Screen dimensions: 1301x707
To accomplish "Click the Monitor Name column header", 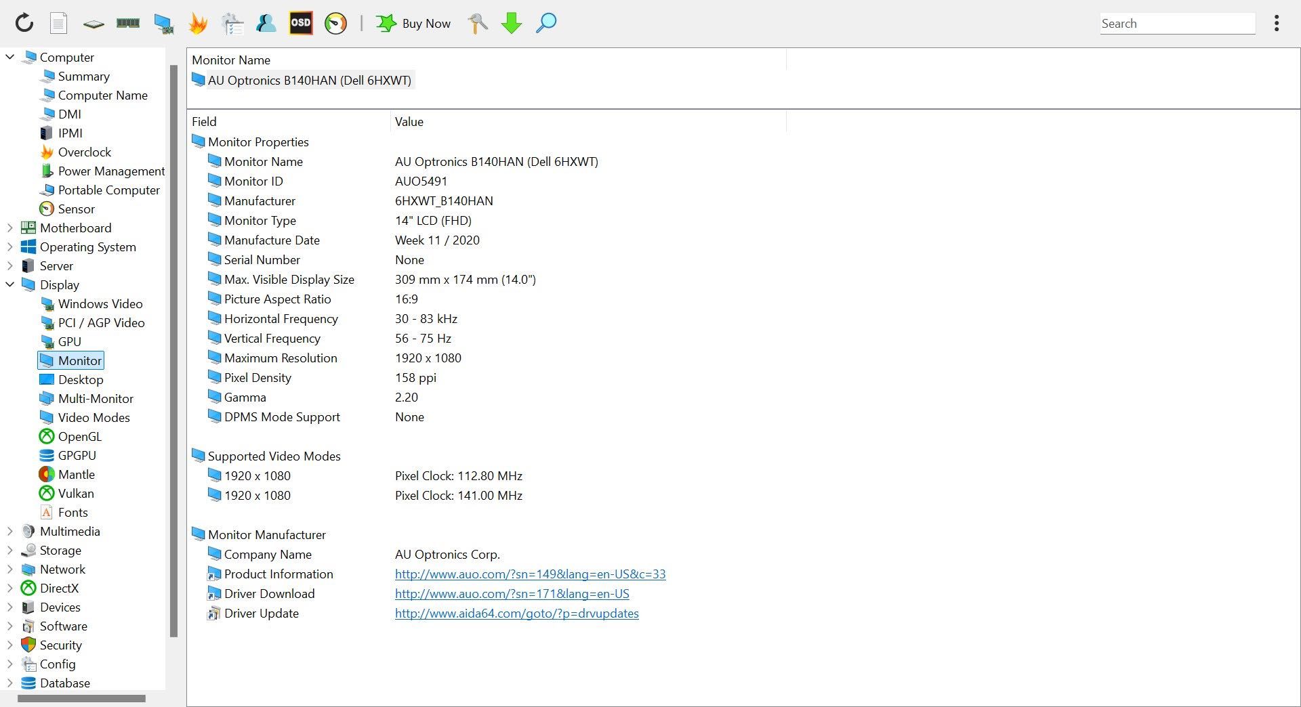I will [x=487, y=60].
